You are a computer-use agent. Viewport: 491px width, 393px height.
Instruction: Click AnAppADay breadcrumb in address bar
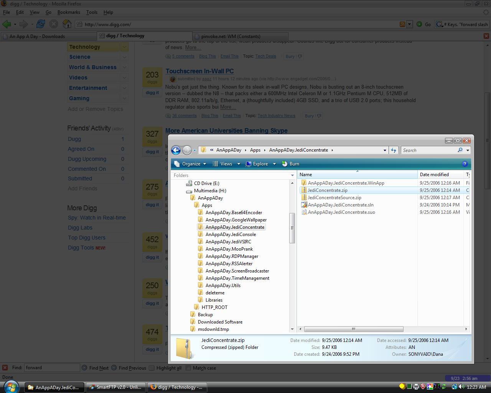point(229,150)
